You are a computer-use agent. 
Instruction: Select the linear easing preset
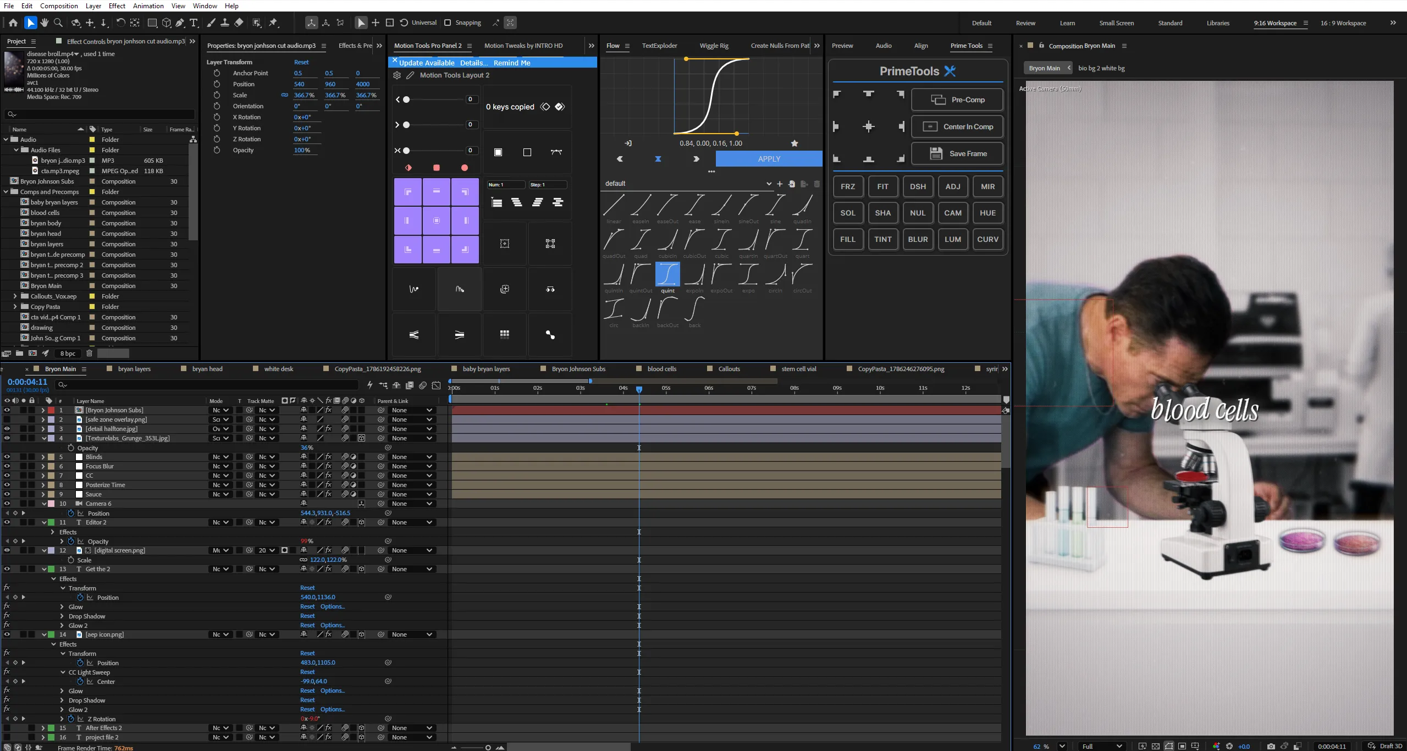click(614, 208)
